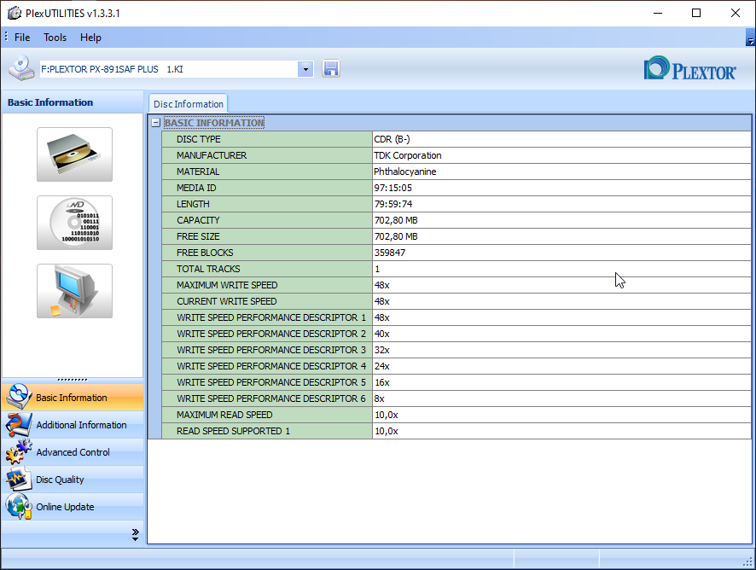Image resolution: width=756 pixels, height=570 pixels.
Task: Click the Disc Quality graph icon
Action: tap(18, 479)
